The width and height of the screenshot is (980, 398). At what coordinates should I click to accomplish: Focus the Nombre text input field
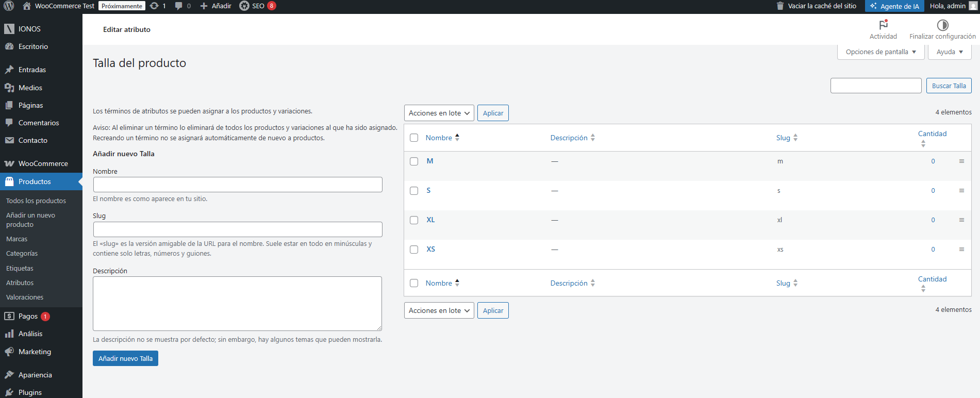click(x=238, y=185)
